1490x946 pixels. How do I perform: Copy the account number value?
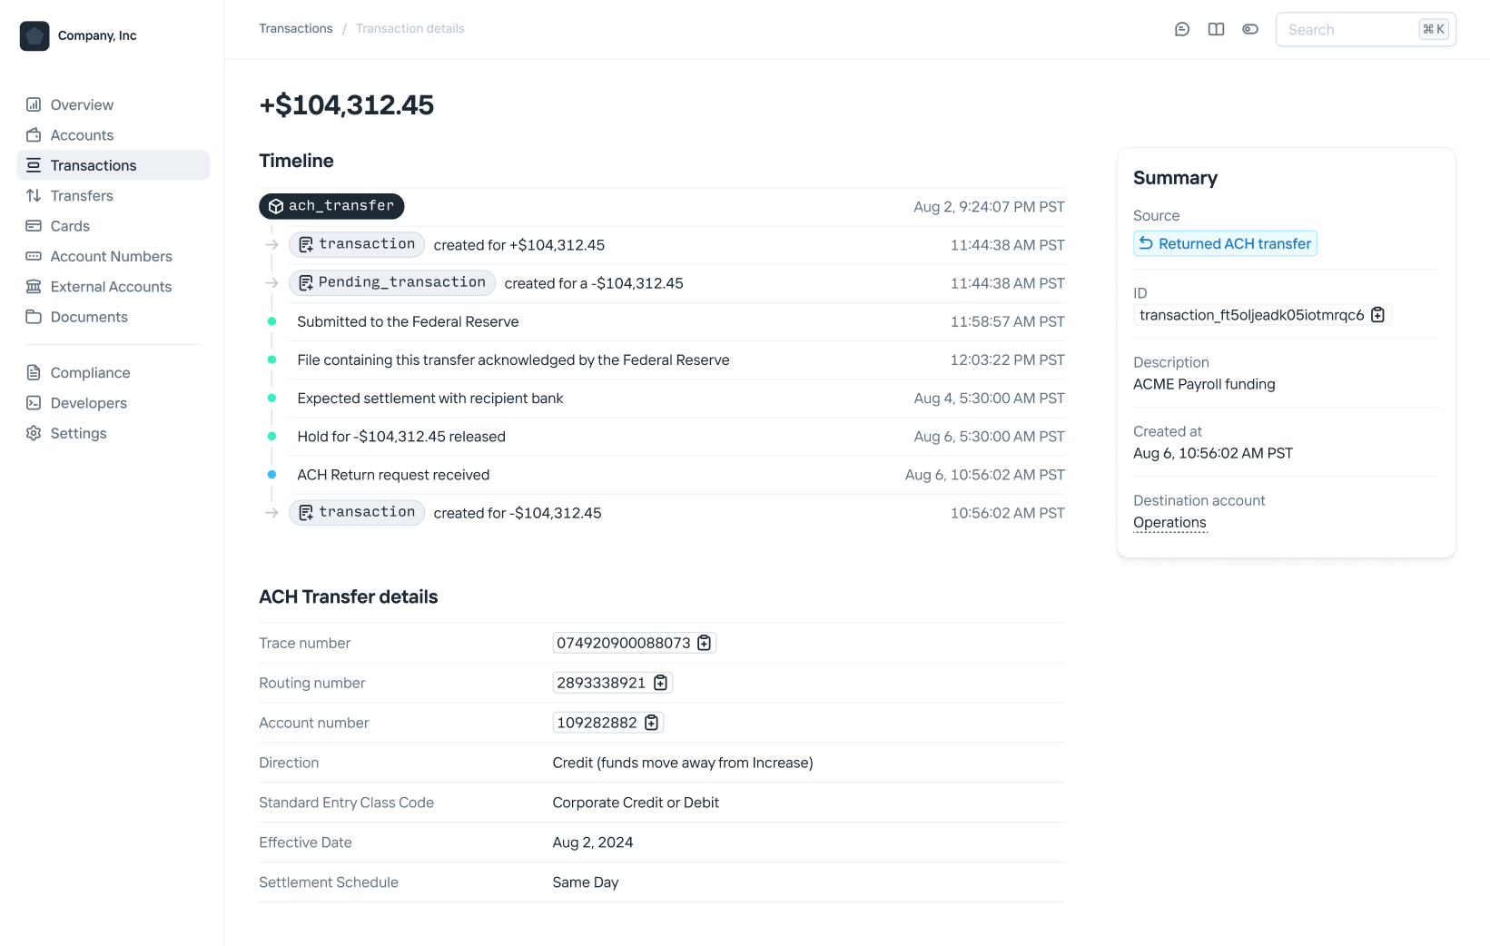point(651,723)
